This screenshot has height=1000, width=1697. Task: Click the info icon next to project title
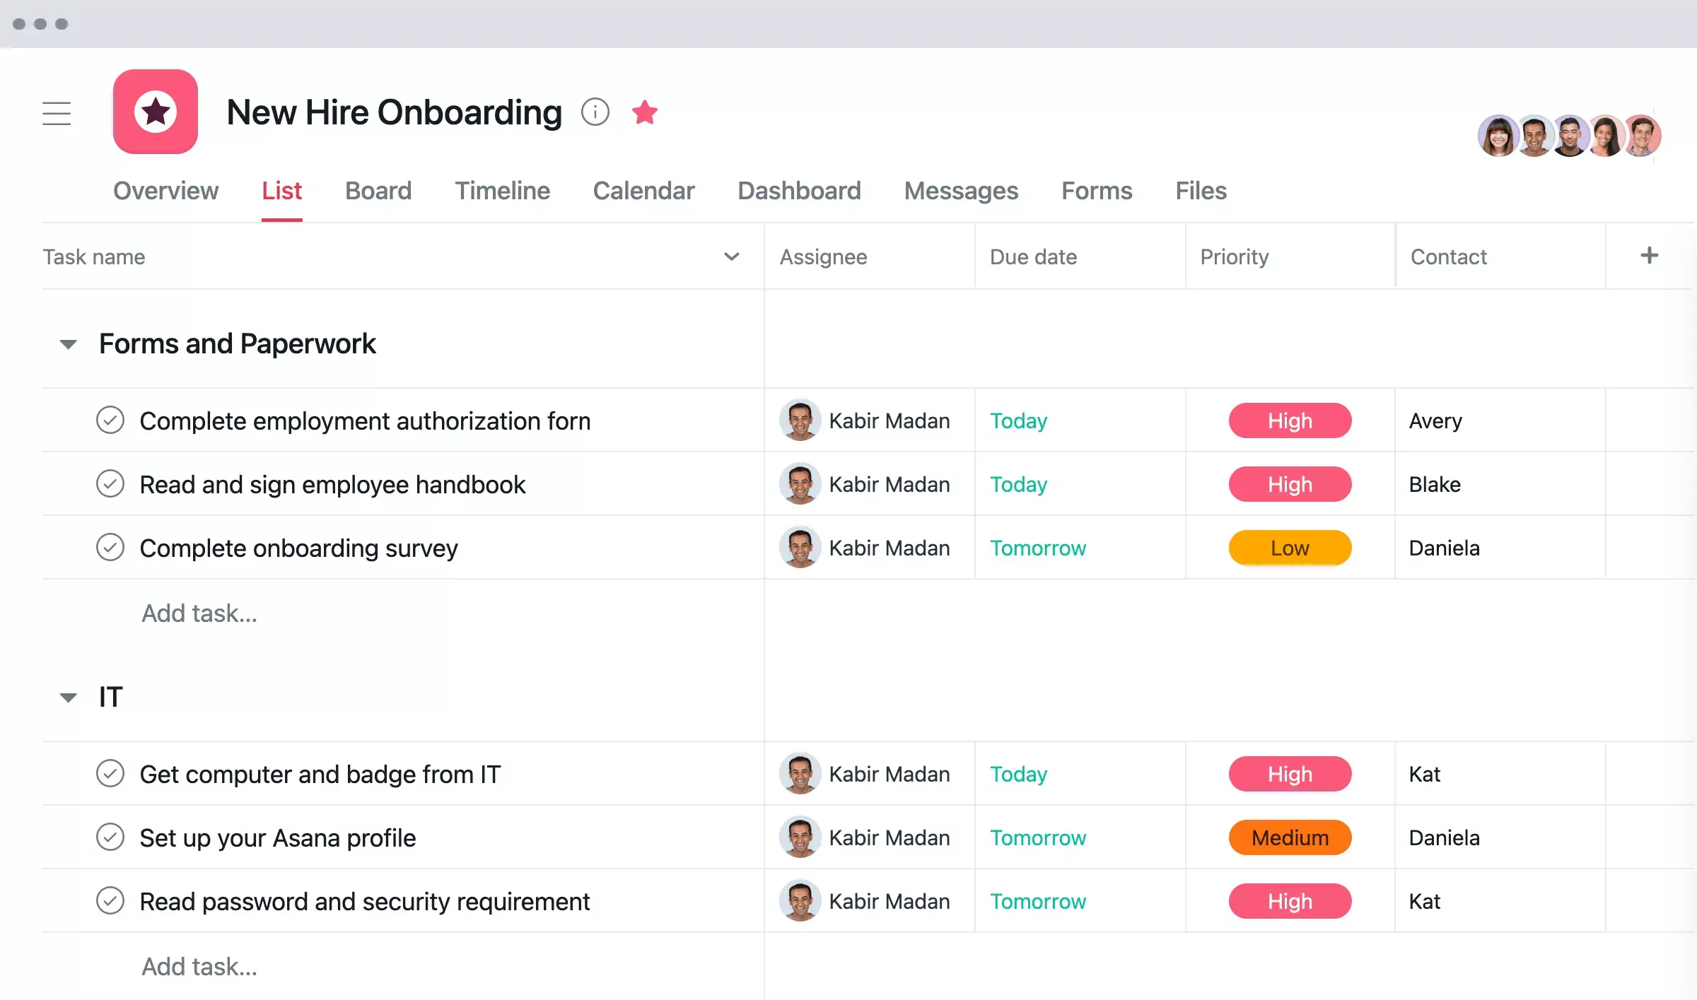(595, 112)
